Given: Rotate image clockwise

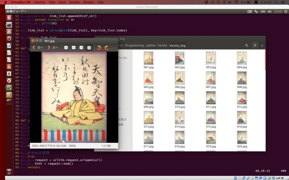Looking at the screenshot, I should (106, 48).
